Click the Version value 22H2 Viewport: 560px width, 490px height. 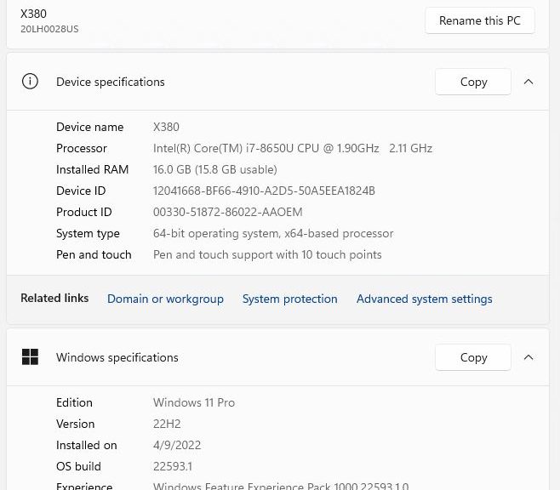[167, 424]
